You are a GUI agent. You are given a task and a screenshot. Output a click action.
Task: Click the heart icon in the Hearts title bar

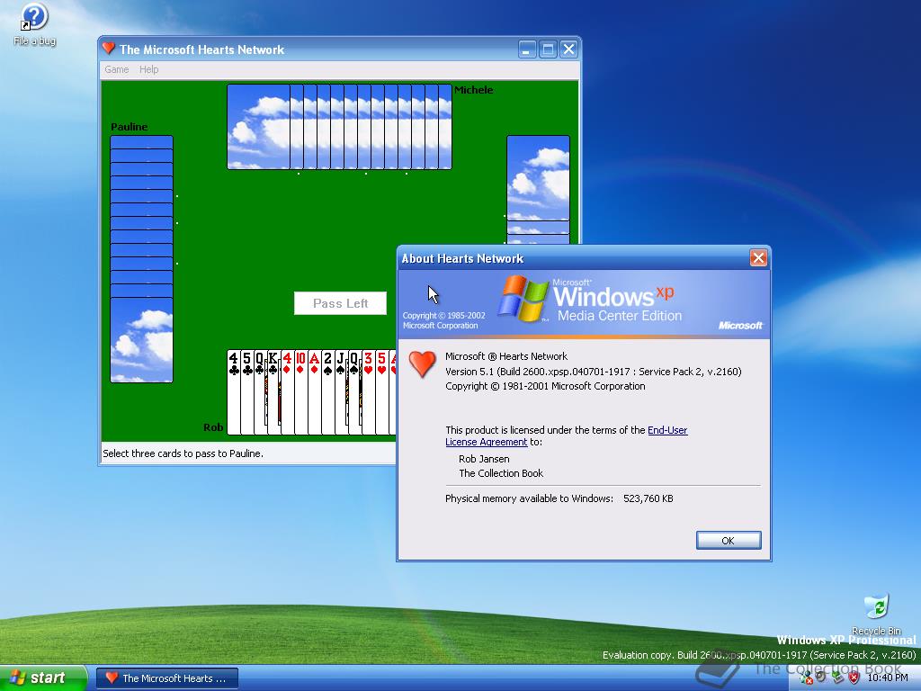click(x=108, y=49)
